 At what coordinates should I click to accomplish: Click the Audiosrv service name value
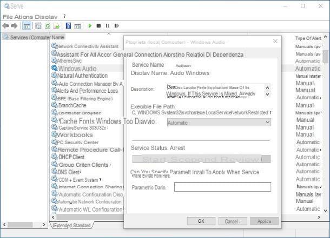click(183, 66)
